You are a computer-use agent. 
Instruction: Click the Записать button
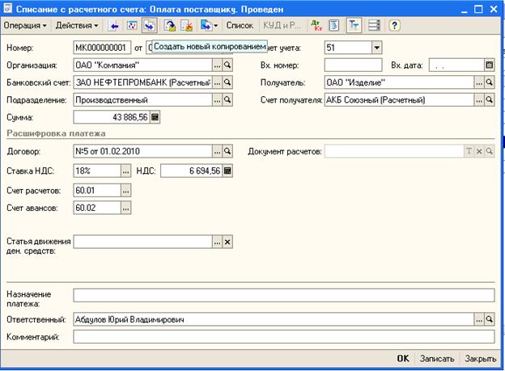coord(436,358)
